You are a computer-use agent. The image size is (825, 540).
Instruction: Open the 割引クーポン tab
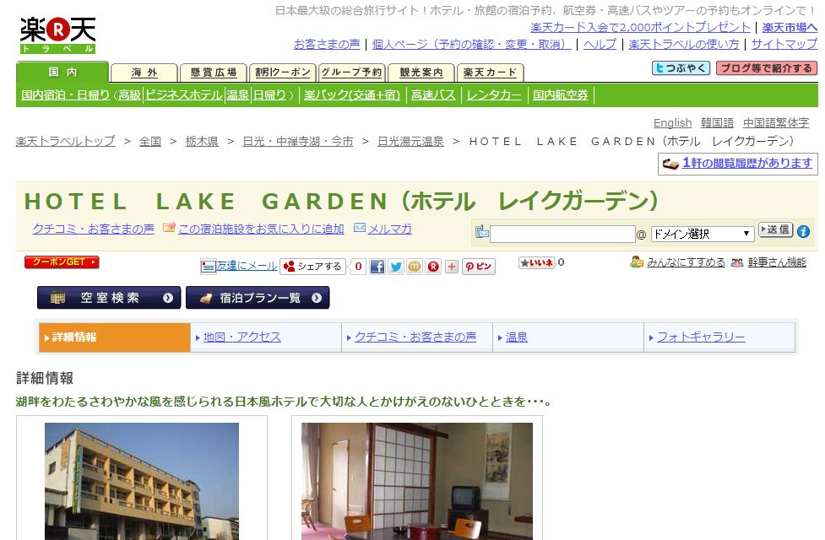click(x=283, y=73)
